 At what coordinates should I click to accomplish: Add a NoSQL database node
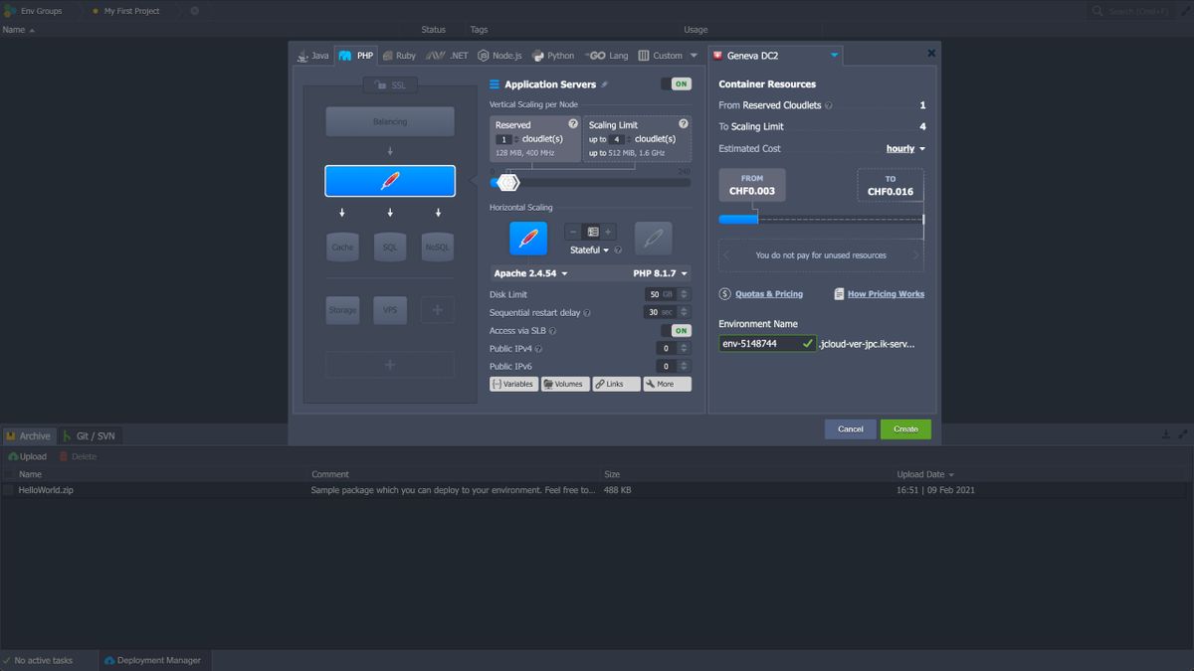438,247
